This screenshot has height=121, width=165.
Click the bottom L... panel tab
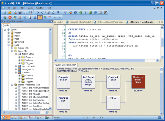click(48, 118)
